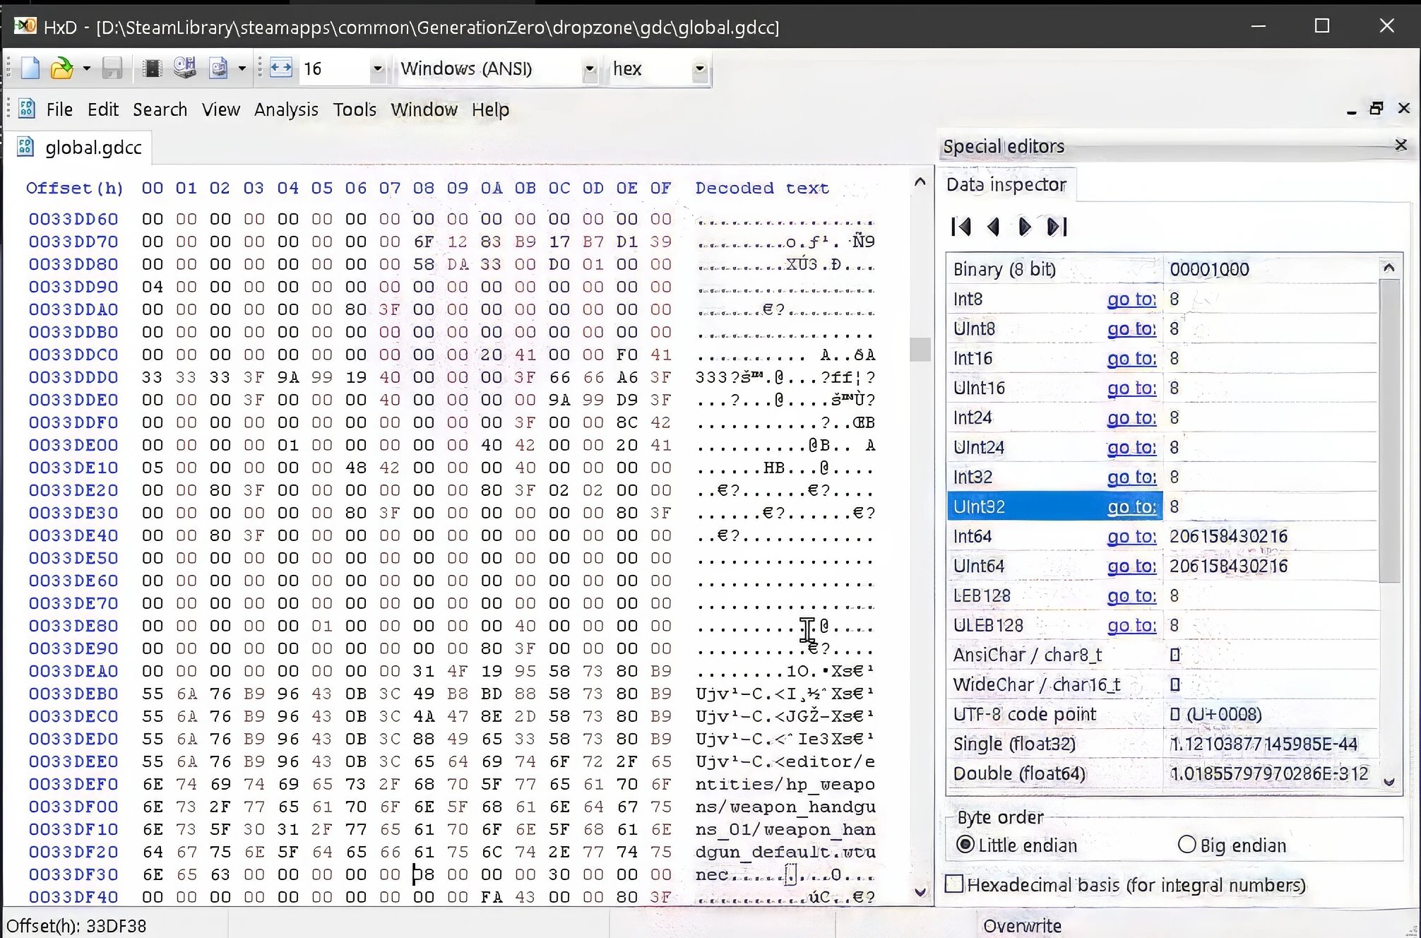1421x938 pixels.
Task: Click 'go to:' link for UInt16
Action: [x=1131, y=388]
